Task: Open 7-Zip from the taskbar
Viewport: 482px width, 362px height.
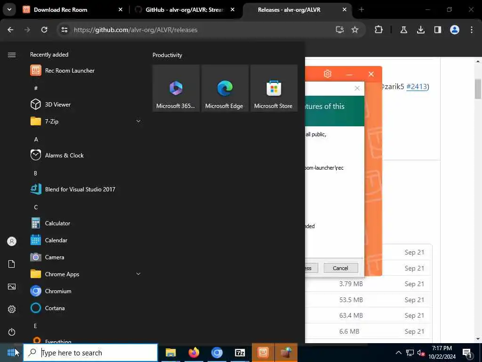Action: coord(240,353)
